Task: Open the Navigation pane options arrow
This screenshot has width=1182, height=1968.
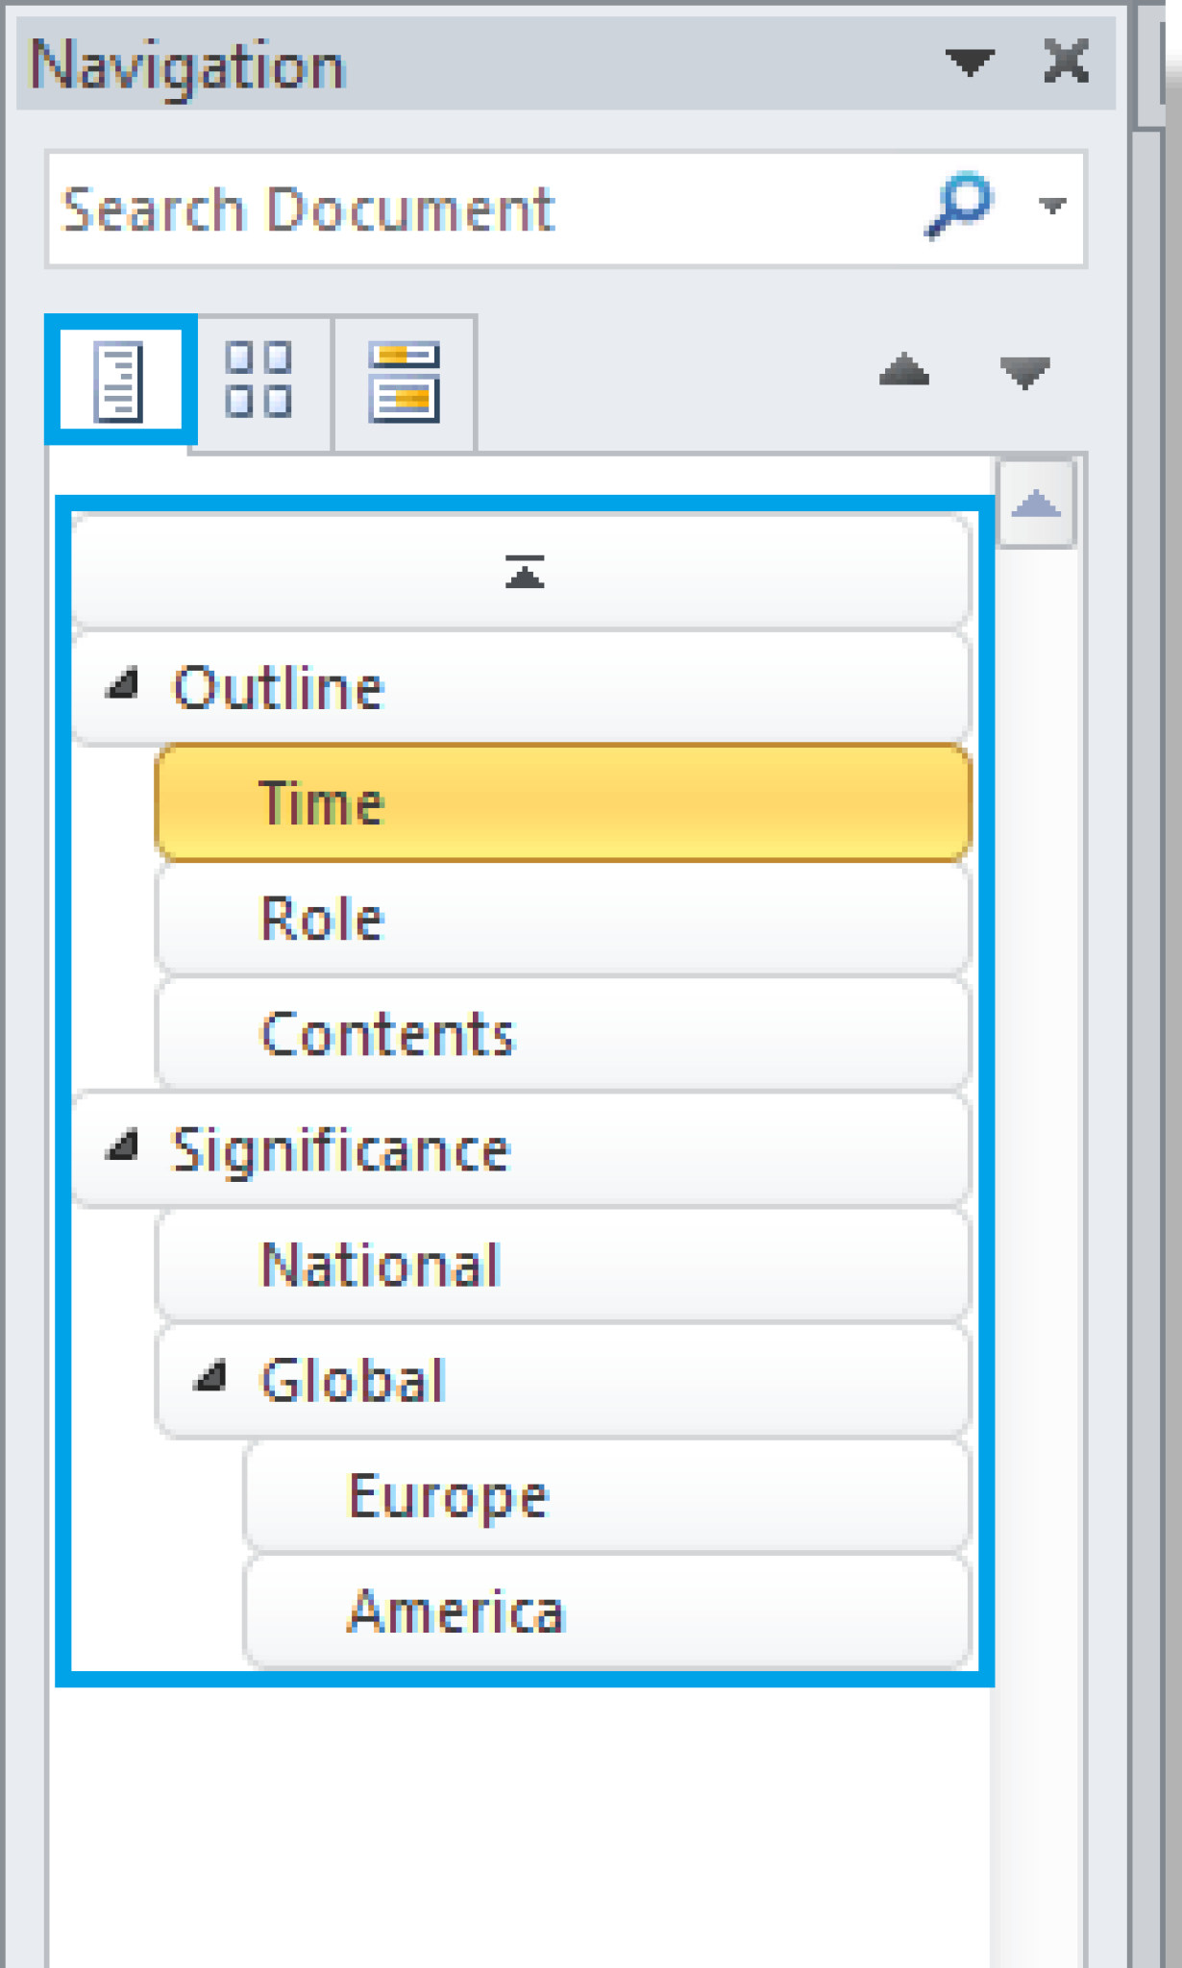Action: [970, 62]
